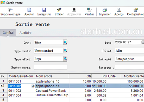Viewport: 144px width, 102px height.
Task: Select row header number 4
Action: (x=4, y=95)
